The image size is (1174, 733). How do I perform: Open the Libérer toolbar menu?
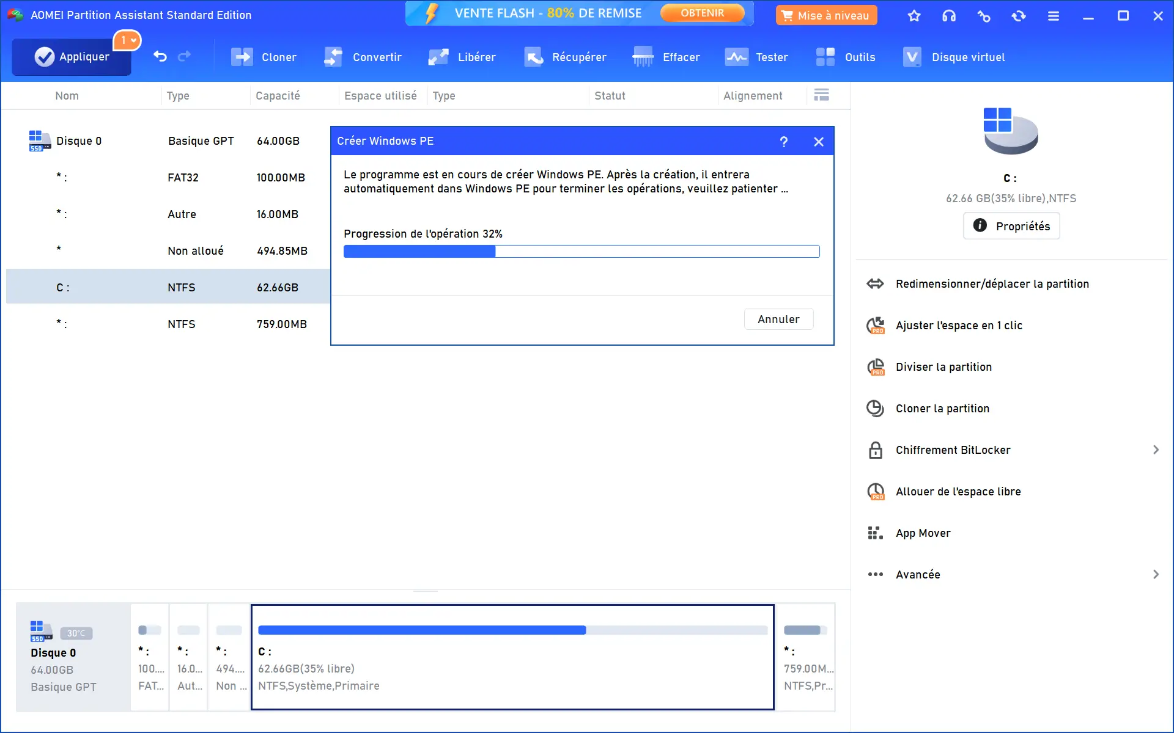point(462,57)
